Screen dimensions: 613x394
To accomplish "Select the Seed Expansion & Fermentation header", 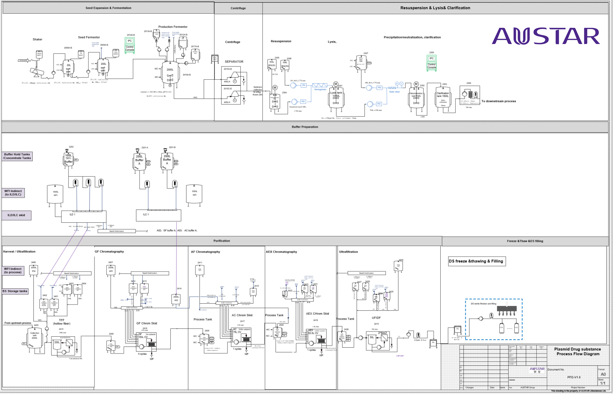I will pyautogui.click(x=109, y=8).
